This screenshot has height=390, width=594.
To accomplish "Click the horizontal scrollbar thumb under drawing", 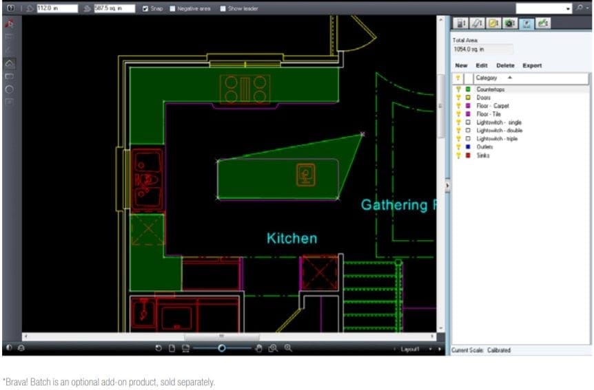I will click(x=222, y=336).
